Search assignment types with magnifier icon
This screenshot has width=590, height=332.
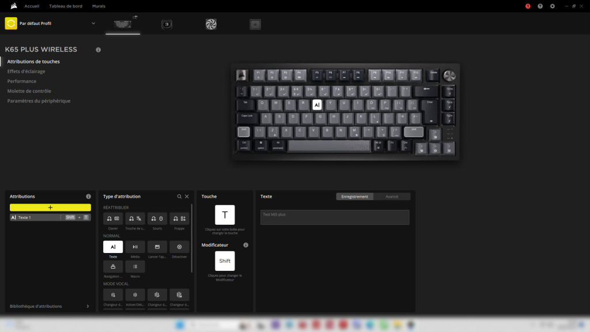coord(180,197)
